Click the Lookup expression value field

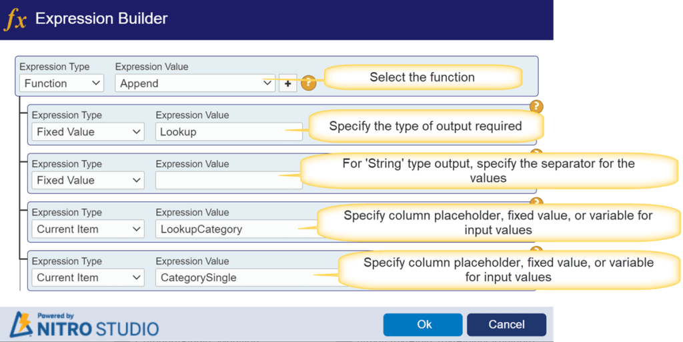pyautogui.click(x=229, y=132)
